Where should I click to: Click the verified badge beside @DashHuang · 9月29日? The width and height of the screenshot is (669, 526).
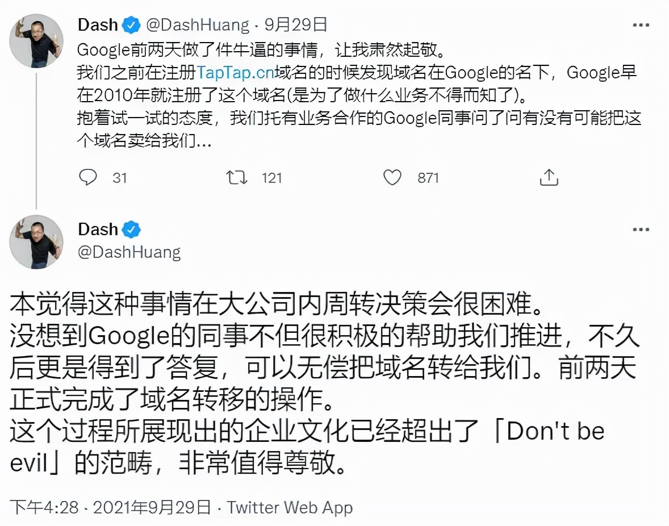tap(132, 25)
